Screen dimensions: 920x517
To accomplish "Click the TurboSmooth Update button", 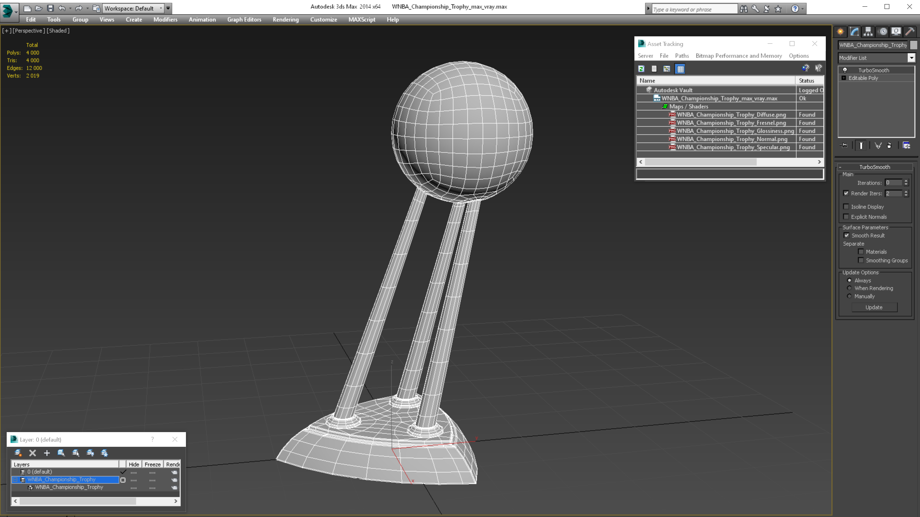I will click(x=874, y=307).
